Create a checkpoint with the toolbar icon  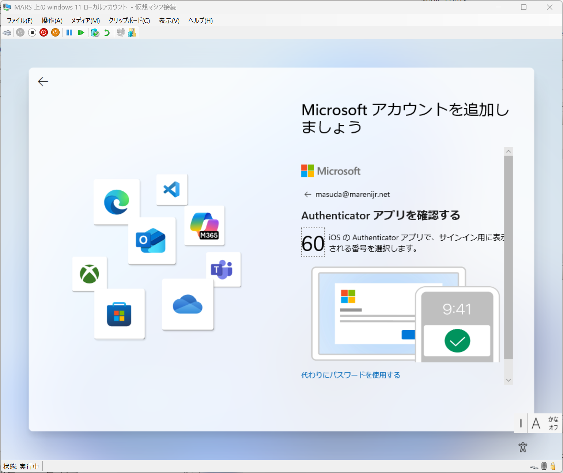95,33
